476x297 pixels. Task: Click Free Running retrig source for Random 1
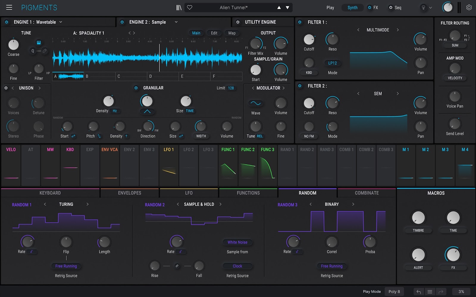(66, 266)
